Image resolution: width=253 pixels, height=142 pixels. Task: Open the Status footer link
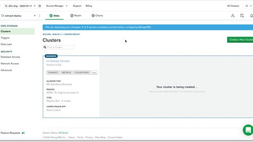click(72, 138)
